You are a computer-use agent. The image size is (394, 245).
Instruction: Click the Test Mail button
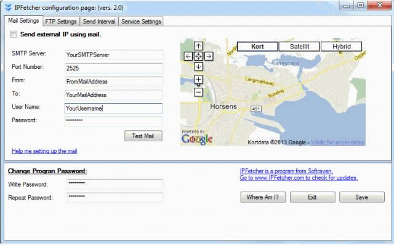(143, 136)
